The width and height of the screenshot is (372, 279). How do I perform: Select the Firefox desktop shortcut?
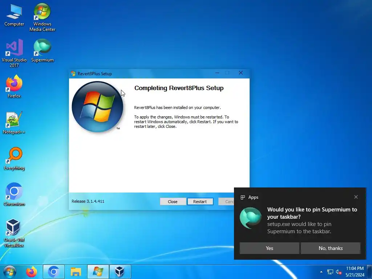[x=14, y=86]
